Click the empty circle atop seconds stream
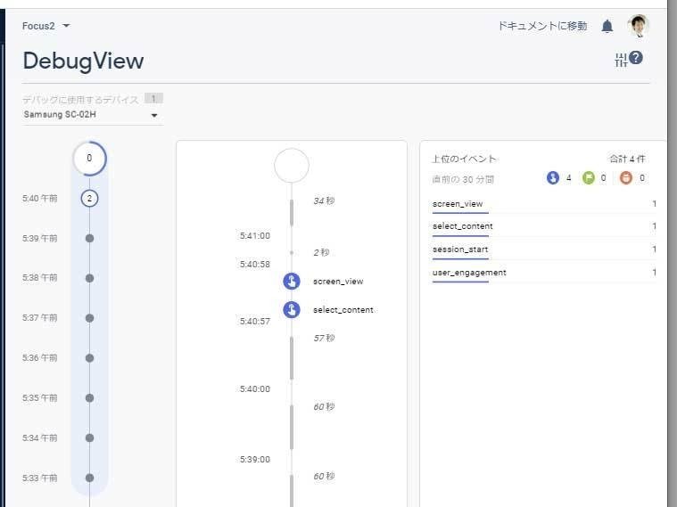The image size is (677, 507). (292, 166)
